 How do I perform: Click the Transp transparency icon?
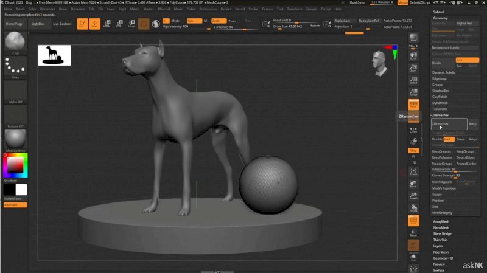point(413,233)
